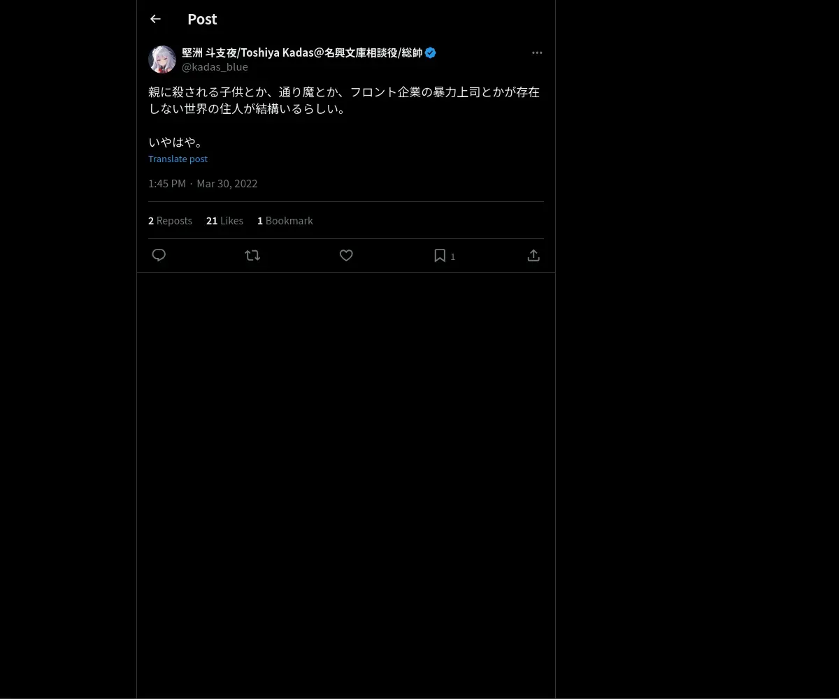The image size is (839, 699).
Task: Click the Post header title
Action: (202, 19)
